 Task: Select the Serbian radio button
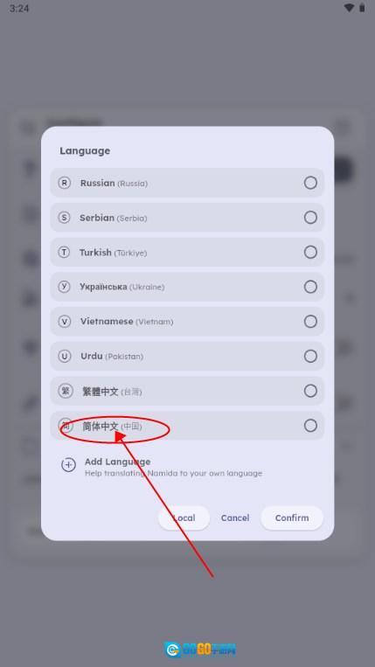310,218
